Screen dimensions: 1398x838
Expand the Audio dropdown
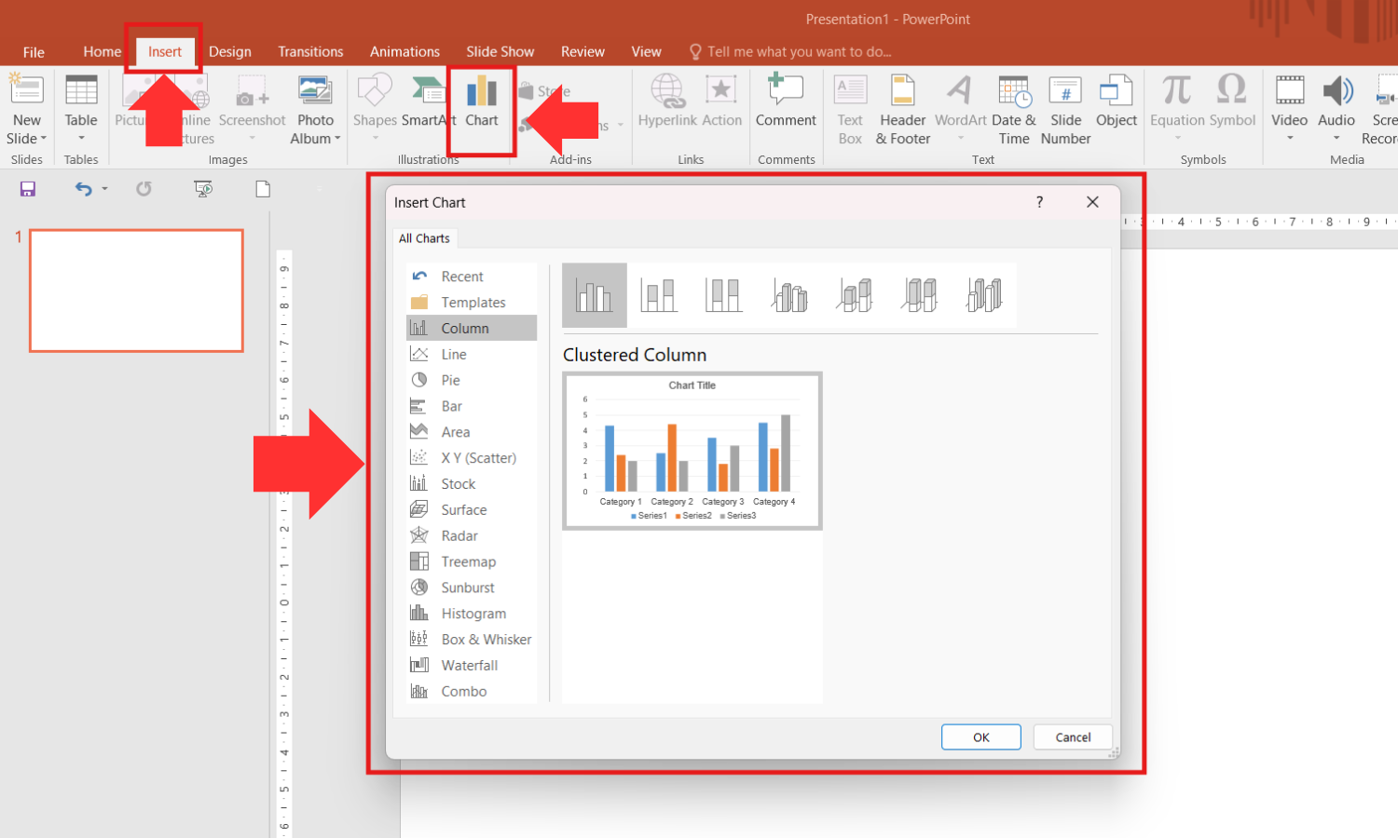pyautogui.click(x=1336, y=139)
